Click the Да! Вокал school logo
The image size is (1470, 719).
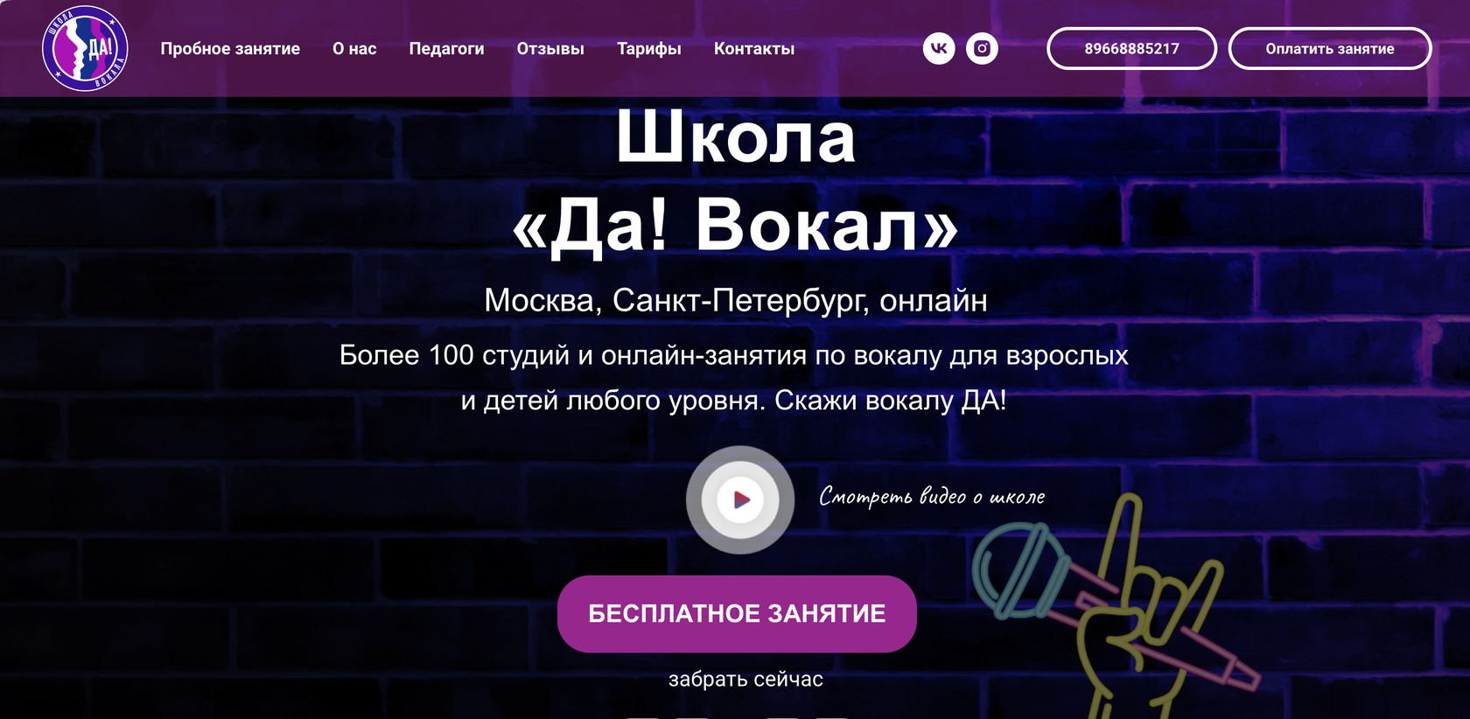tap(85, 48)
